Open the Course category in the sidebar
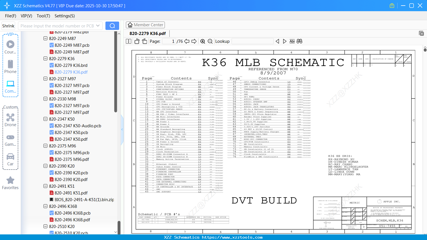Image resolution: width=427 pixels, height=240 pixels. 10,47
